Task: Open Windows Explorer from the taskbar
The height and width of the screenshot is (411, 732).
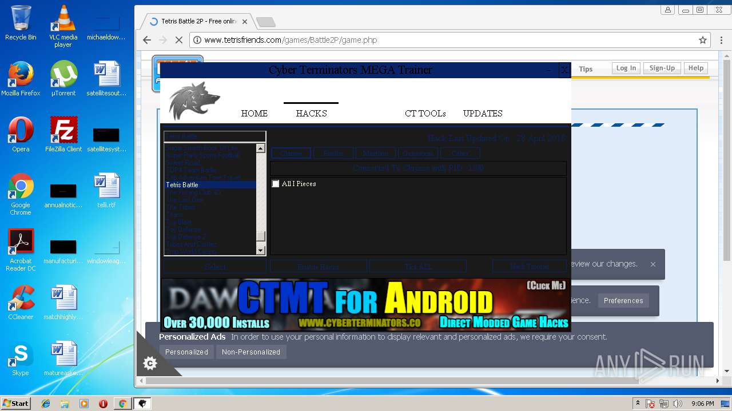Action: coord(65,404)
